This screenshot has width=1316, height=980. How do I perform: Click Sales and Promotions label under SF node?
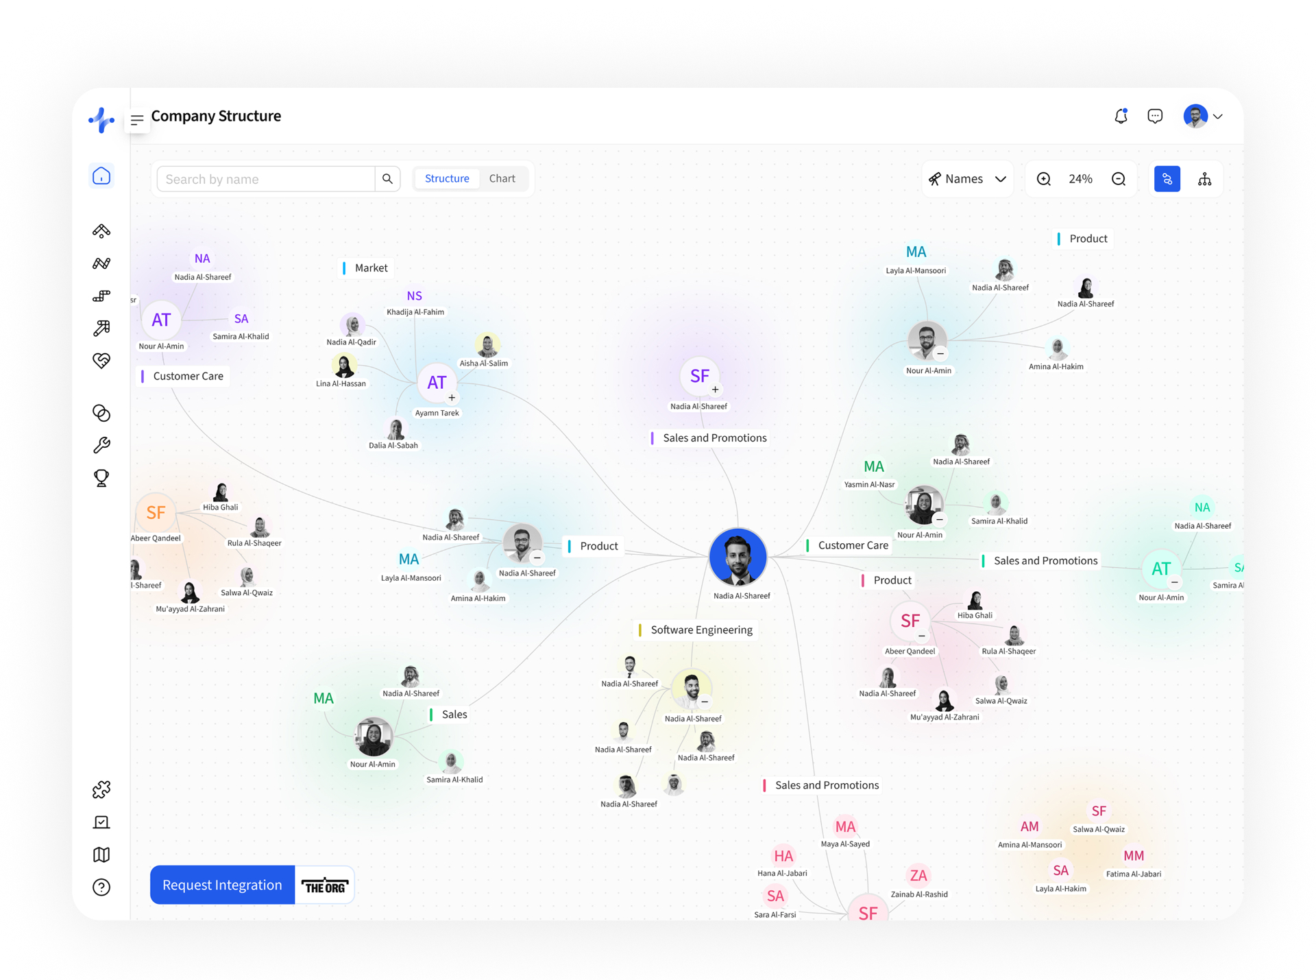point(709,438)
